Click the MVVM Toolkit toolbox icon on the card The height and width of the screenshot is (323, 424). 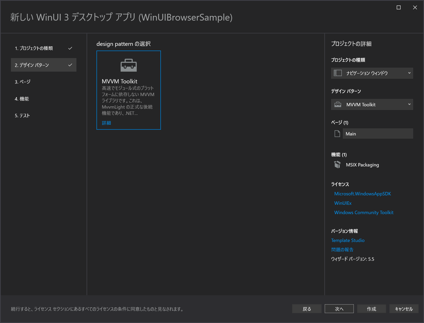[129, 65]
